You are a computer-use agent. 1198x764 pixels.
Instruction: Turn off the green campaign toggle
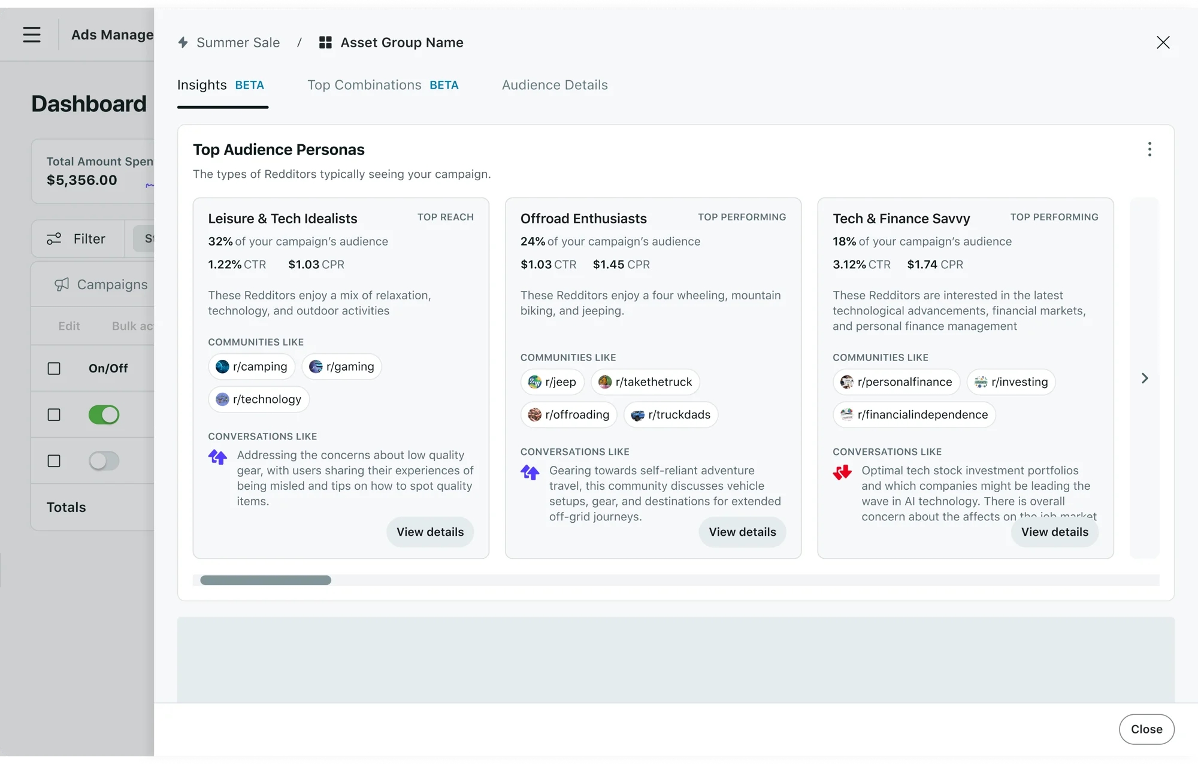(x=104, y=414)
